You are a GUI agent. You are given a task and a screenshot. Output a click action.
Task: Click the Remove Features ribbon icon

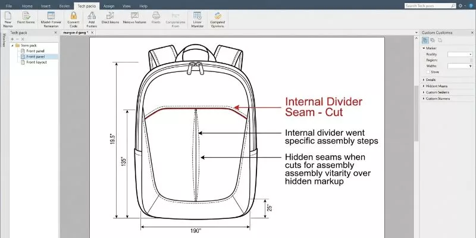[134, 15]
